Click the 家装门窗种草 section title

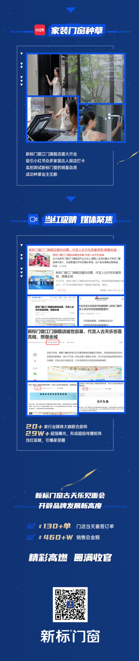coord(77,31)
